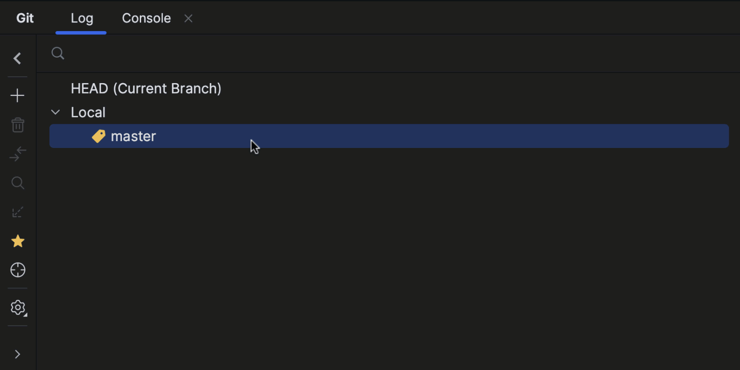Switch to the Log tab
Screen dimensions: 740x370
81,18
